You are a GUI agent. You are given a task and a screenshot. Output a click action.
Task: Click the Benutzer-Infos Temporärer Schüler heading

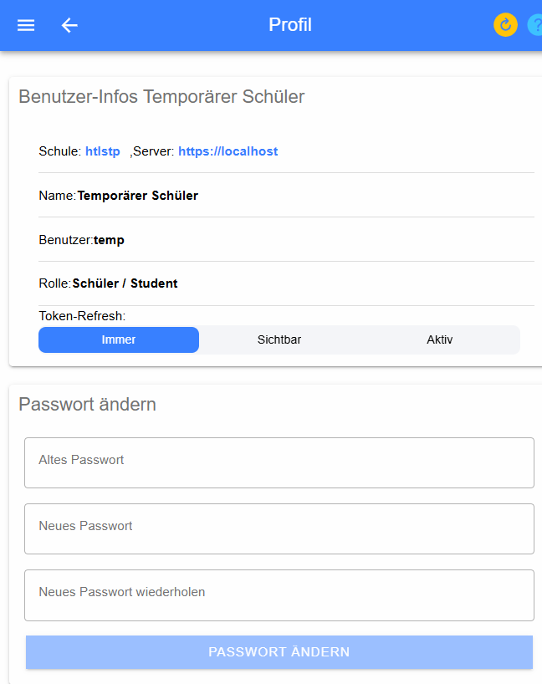click(x=161, y=96)
